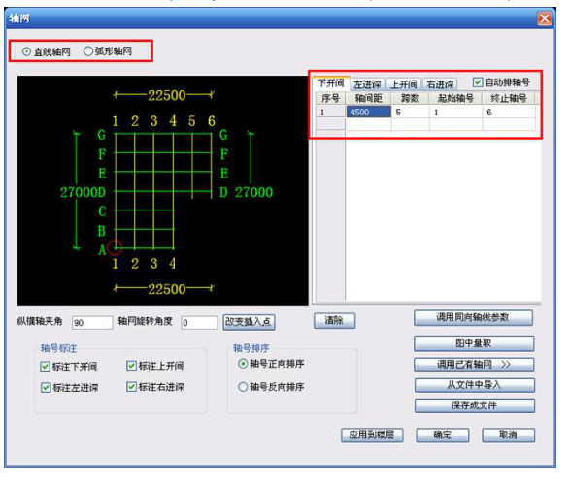Click 调用同向轴线参数 button
The height and width of the screenshot is (485, 569).
473,318
